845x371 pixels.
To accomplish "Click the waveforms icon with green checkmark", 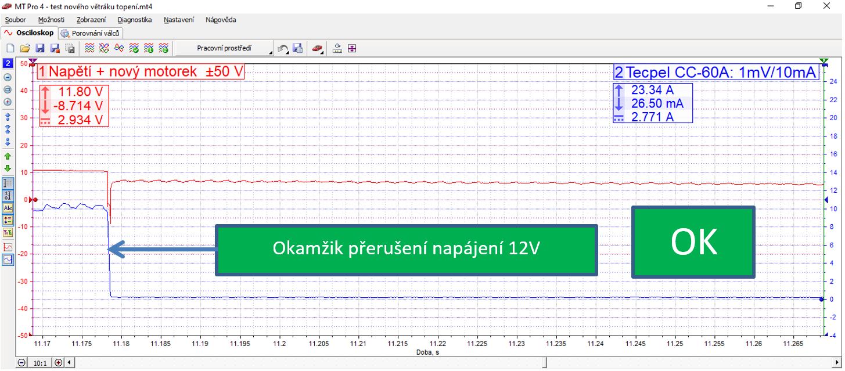I will point(134,49).
